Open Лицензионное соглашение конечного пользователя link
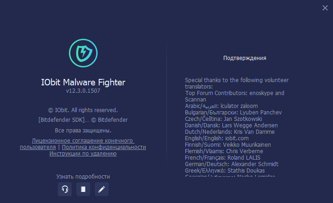The height and width of the screenshot is (203, 333). click(83, 141)
